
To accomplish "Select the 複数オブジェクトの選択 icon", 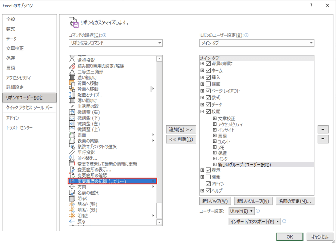I will (72, 147).
